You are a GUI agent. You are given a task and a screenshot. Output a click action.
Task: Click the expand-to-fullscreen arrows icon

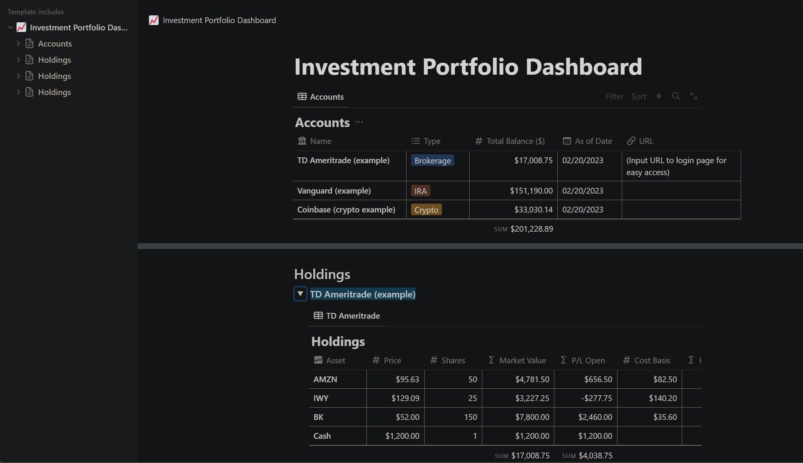693,96
